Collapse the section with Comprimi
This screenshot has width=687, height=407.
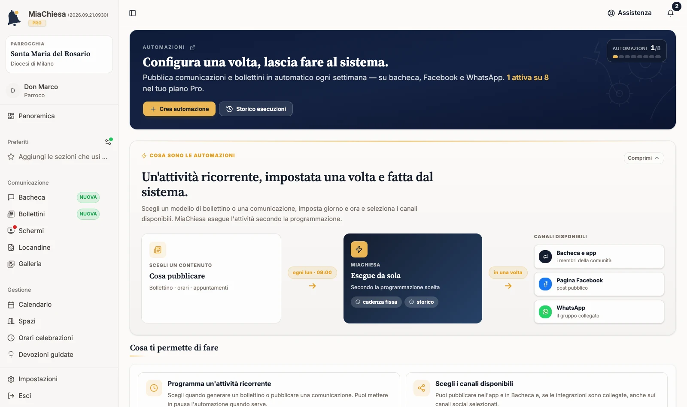click(644, 158)
